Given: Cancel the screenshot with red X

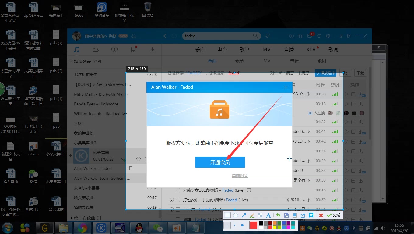Looking at the screenshot, I should 321,215.
